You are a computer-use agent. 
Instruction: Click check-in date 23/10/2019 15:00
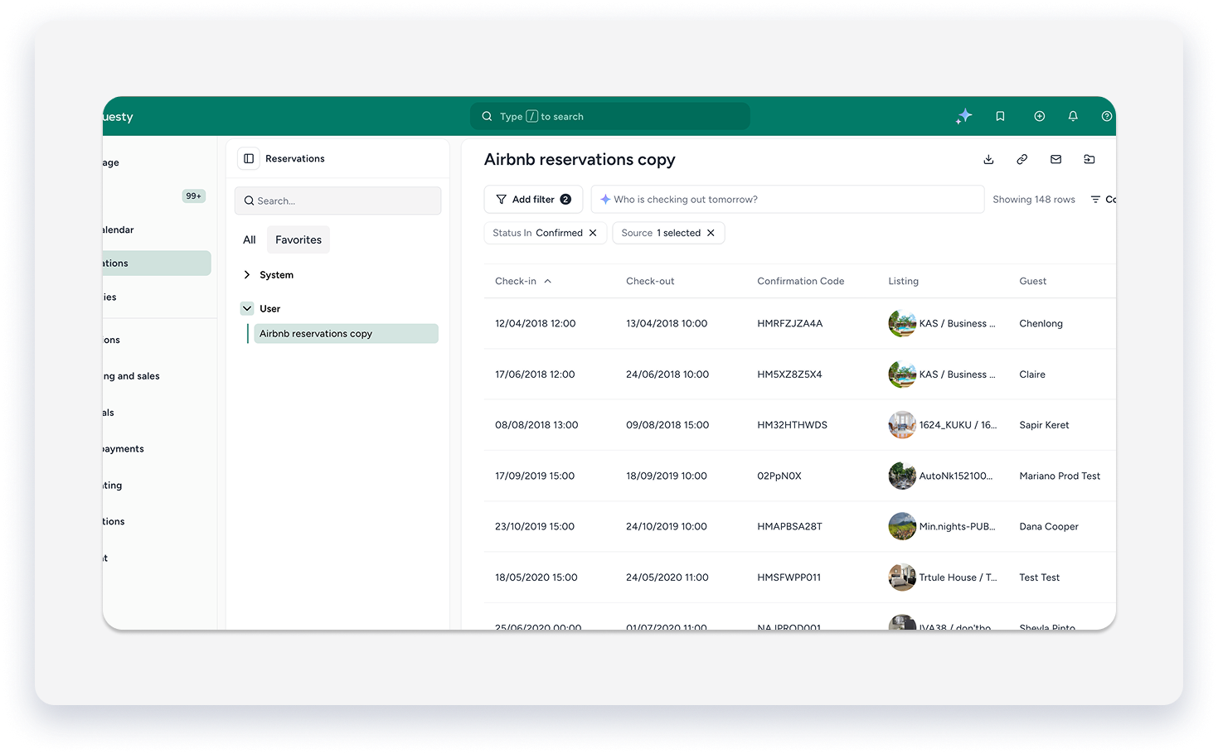click(535, 526)
